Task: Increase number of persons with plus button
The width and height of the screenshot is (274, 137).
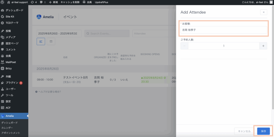Action: click(x=263, y=46)
